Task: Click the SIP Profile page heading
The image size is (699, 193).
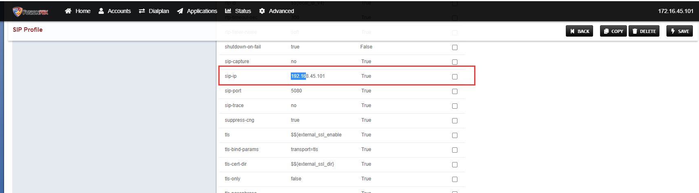Action: coord(28,30)
